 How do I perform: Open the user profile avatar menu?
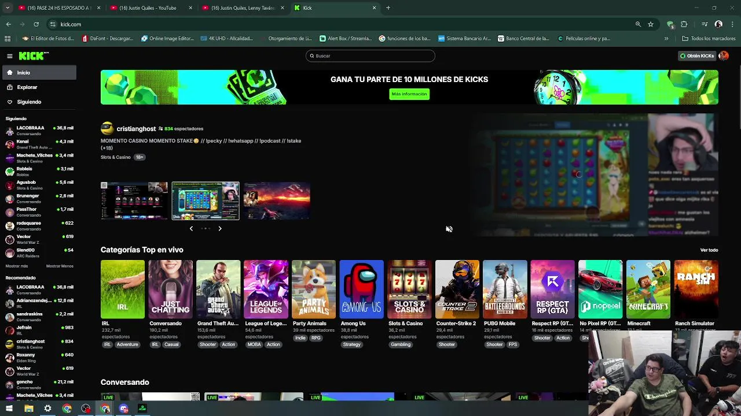point(724,56)
